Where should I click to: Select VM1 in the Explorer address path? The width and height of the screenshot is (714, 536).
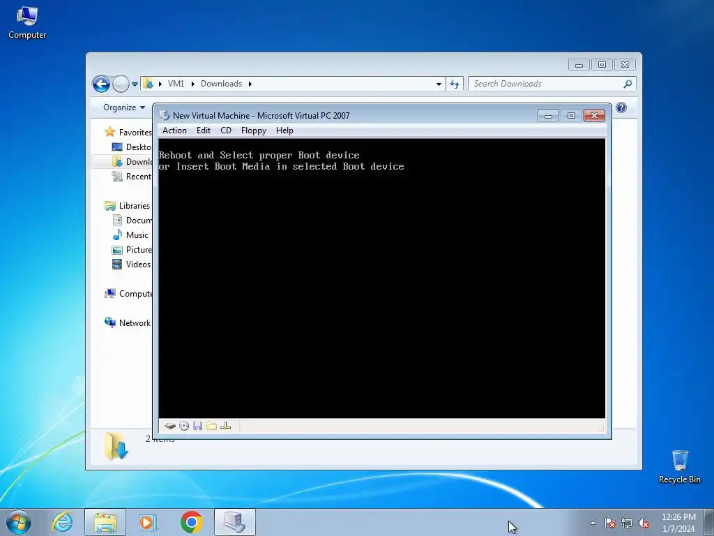tap(176, 84)
